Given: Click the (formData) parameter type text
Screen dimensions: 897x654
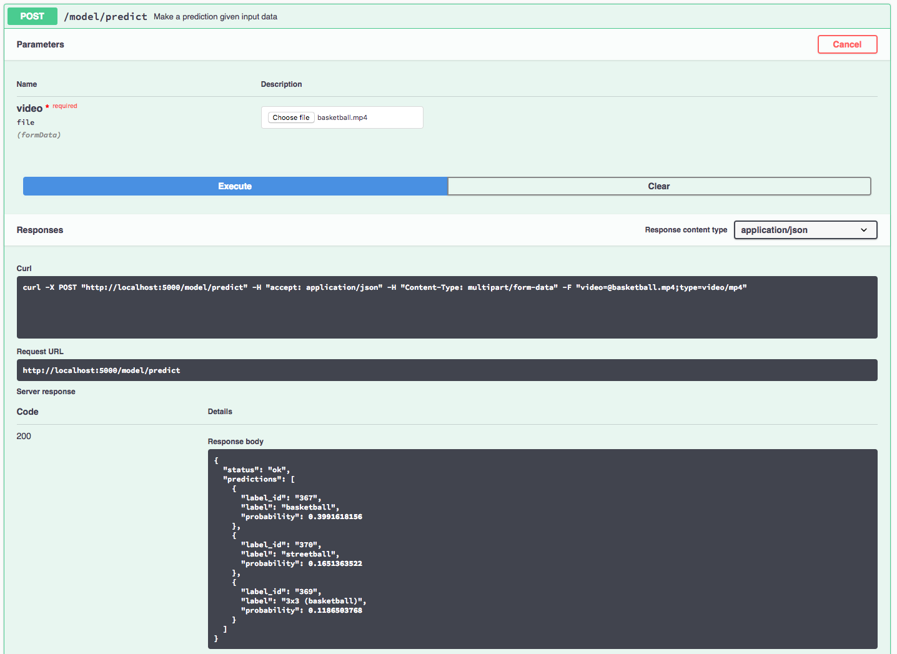Looking at the screenshot, I should tap(39, 135).
